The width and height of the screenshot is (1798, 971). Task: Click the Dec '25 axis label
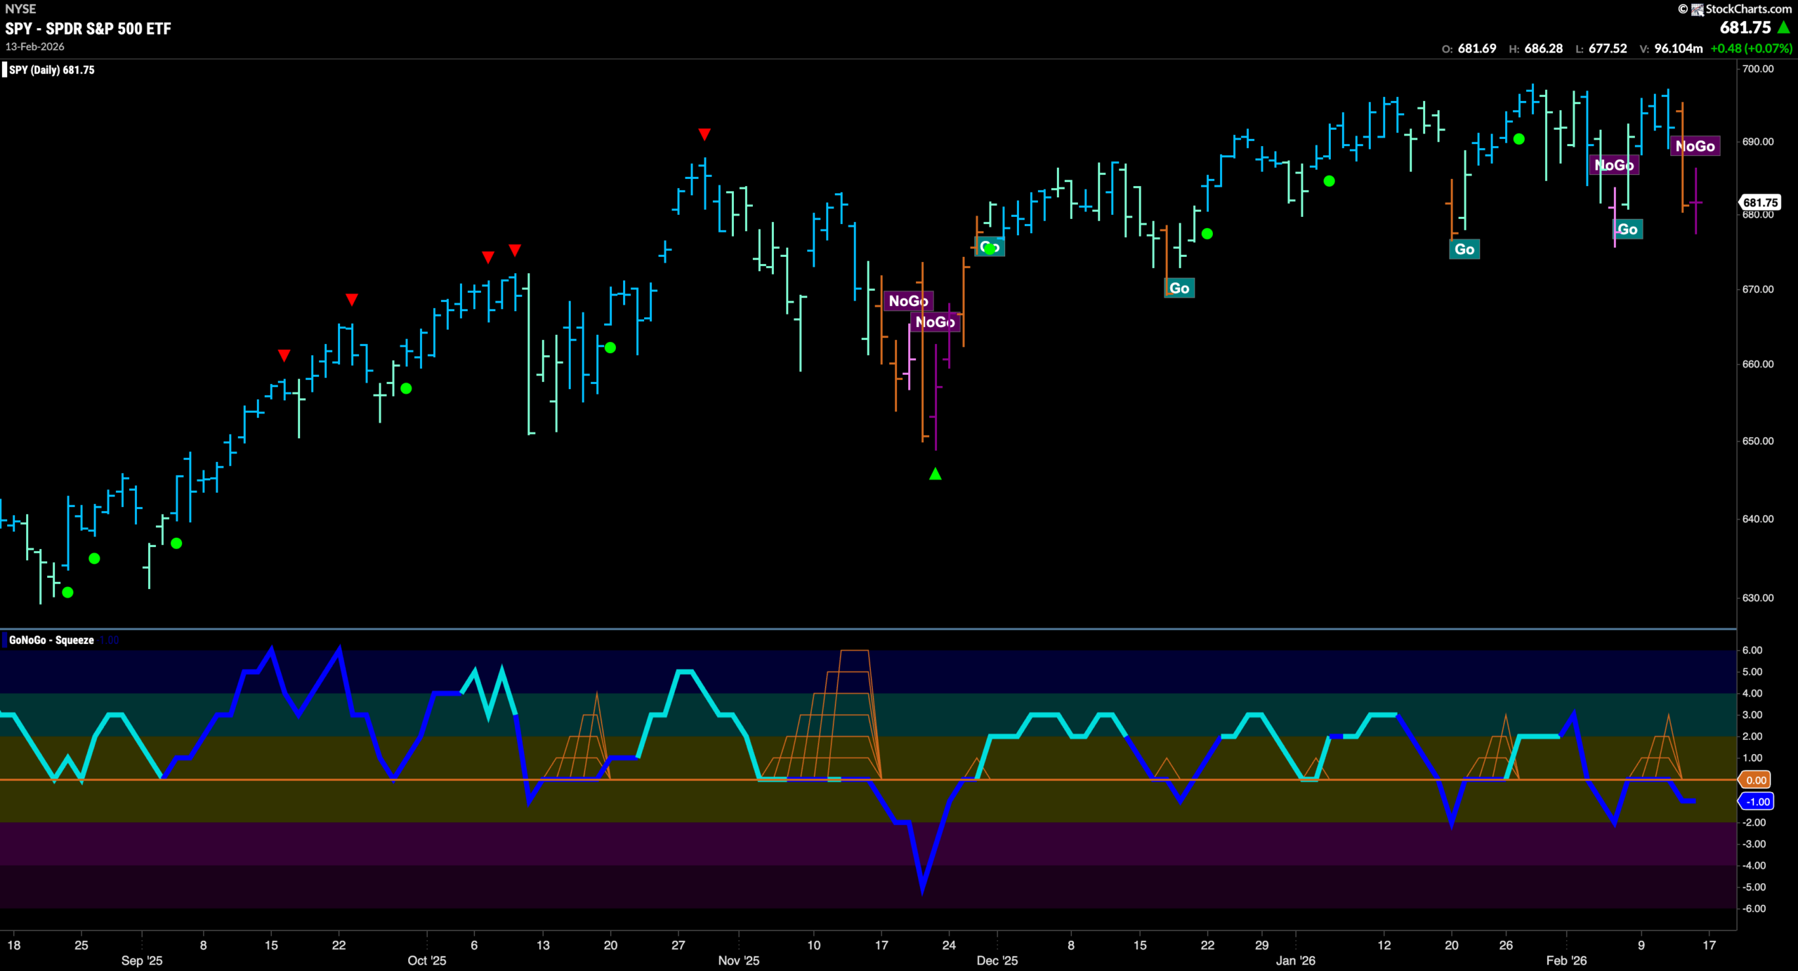(x=997, y=960)
